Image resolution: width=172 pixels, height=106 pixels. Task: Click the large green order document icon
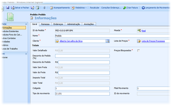pyautogui.click(x=10, y=17)
